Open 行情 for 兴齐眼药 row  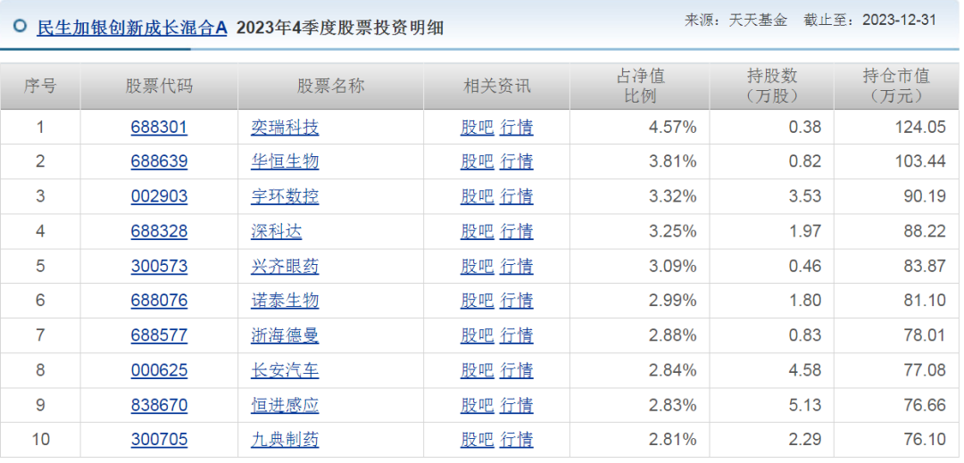(517, 267)
